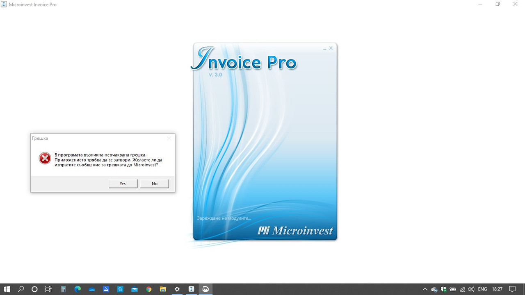Open the blue scanner app on taskbar

[106, 289]
